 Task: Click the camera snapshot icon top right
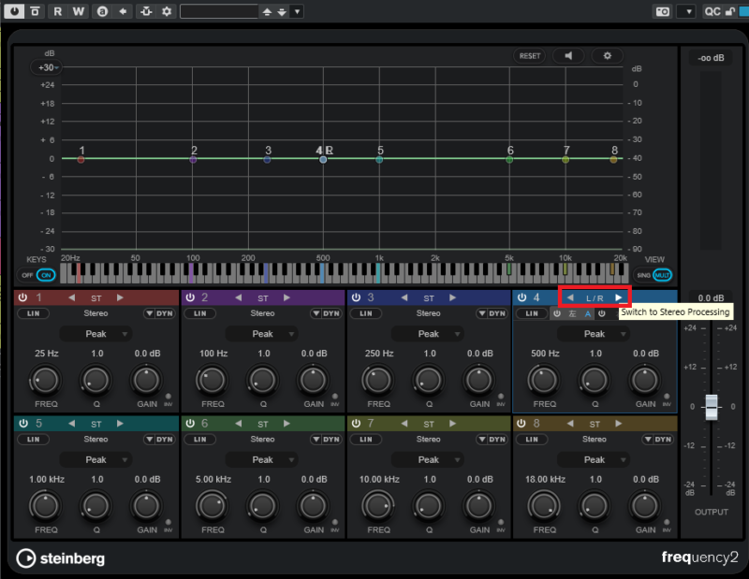pyautogui.click(x=663, y=11)
